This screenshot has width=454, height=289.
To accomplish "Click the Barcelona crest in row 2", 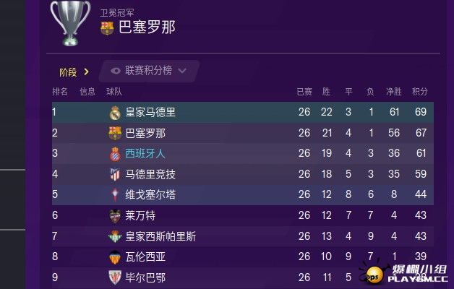I will (115, 133).
